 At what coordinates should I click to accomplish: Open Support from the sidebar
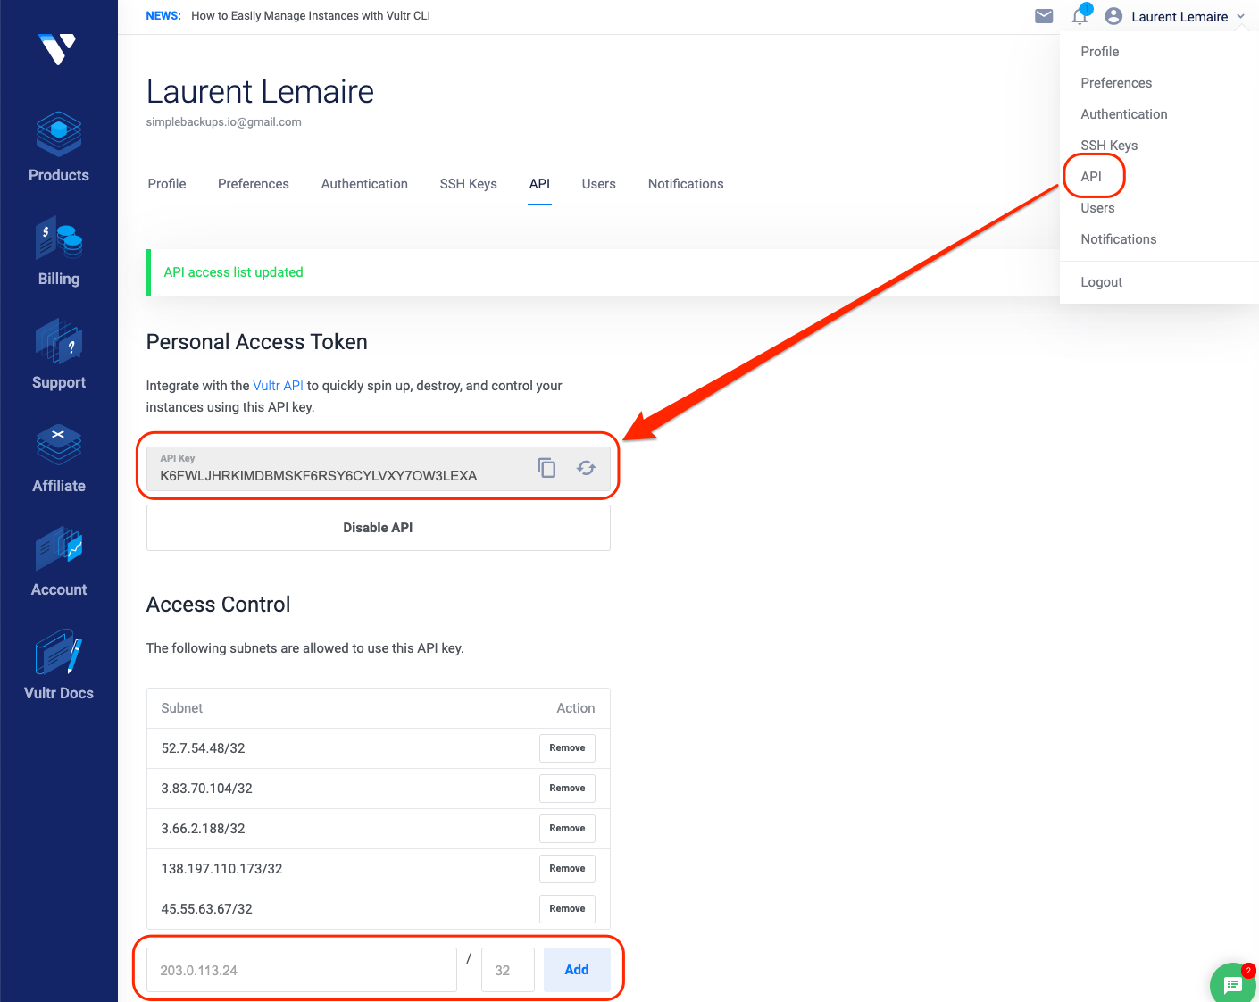tap(58, 355)
